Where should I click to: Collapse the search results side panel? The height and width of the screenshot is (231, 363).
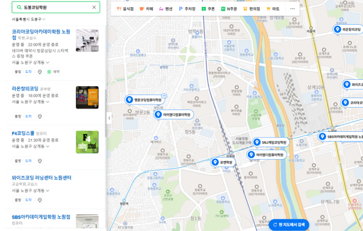point(109,118)
